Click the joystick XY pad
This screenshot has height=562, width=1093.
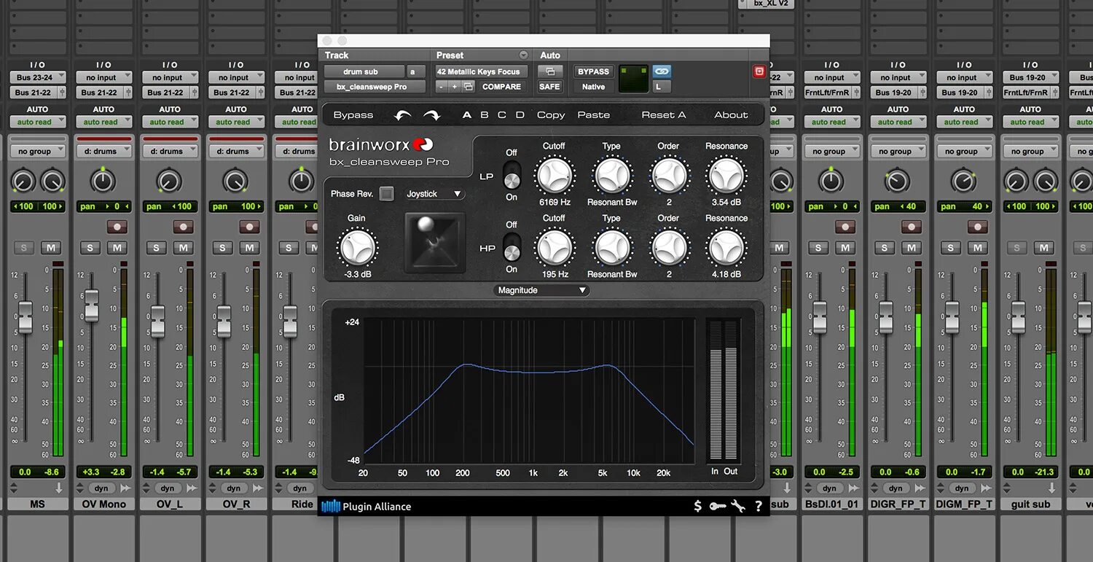coord(435,242)
